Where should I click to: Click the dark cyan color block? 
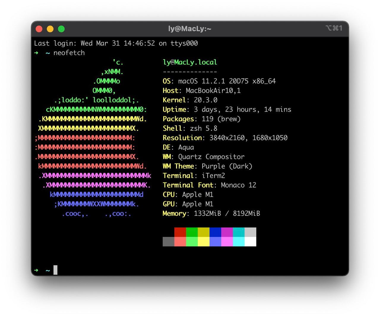pos(239,232)
